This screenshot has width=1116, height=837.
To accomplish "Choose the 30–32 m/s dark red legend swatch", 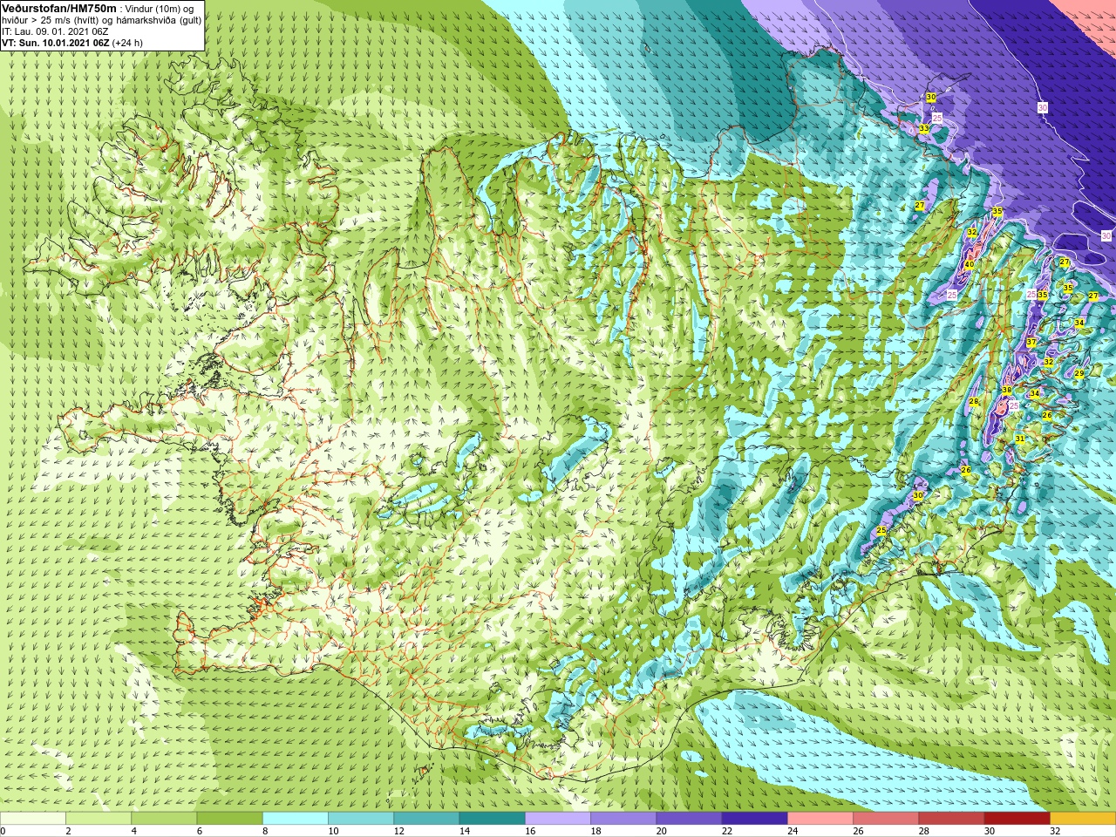I will click(1017, 819).
